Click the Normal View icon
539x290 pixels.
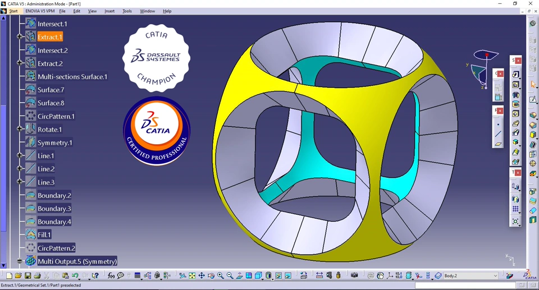(240, 275)
